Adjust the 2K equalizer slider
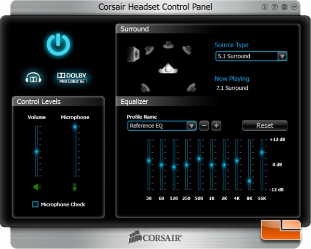311x249 pixels. click(224, 165)
